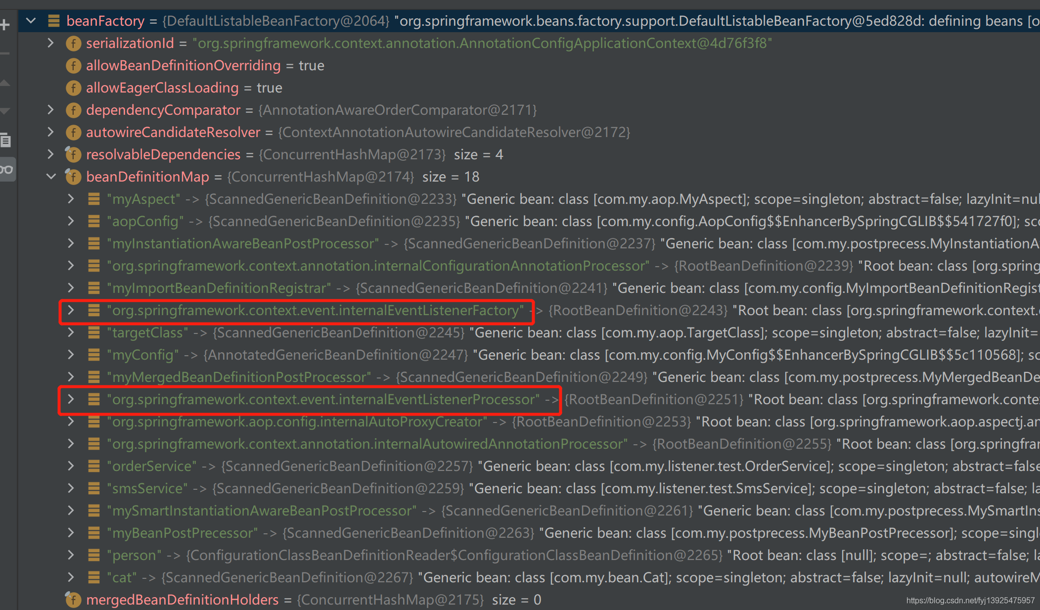Click the {AnnotationAwareOrderComparator@2171} value

point(398,110)
